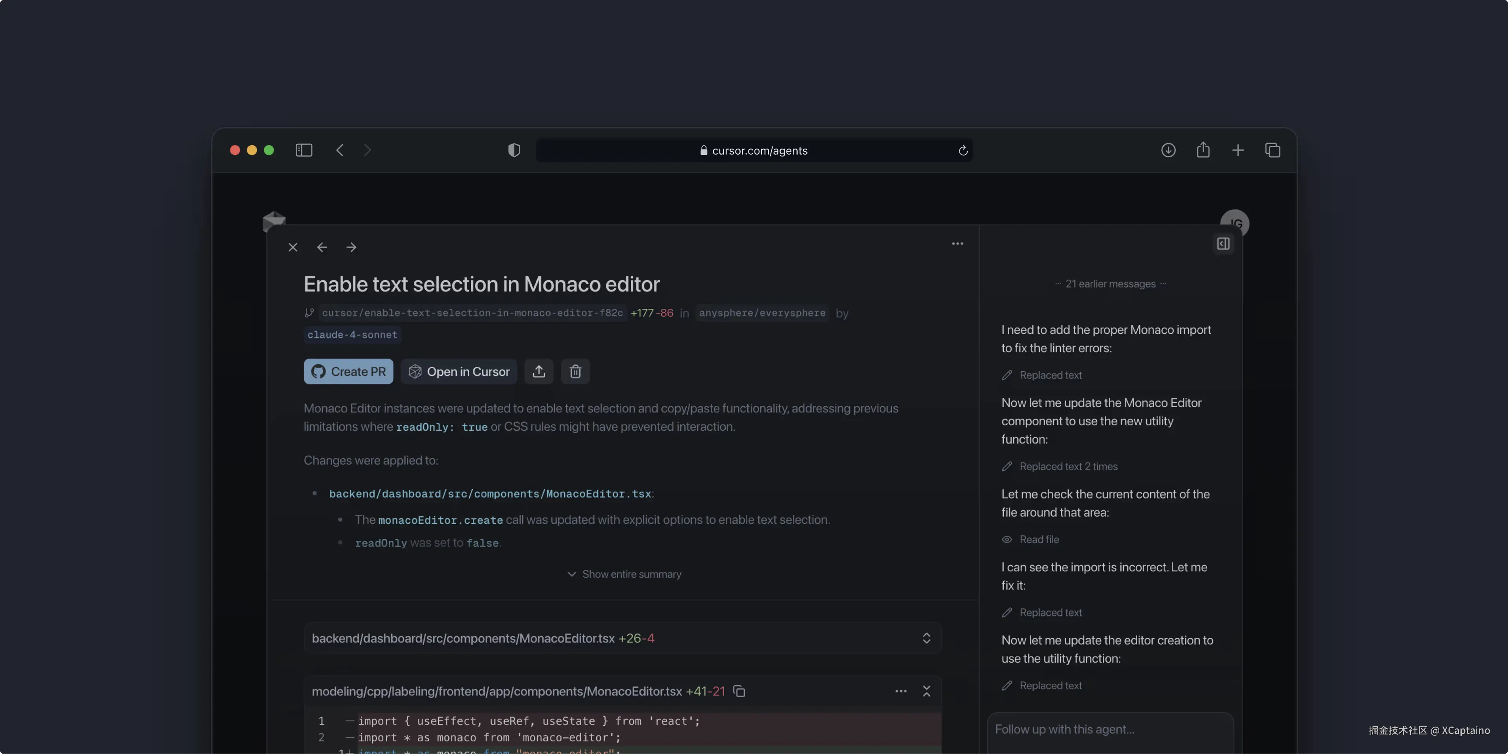
Task: Reload the page from the address bar
Action: [x=963, y=150]
